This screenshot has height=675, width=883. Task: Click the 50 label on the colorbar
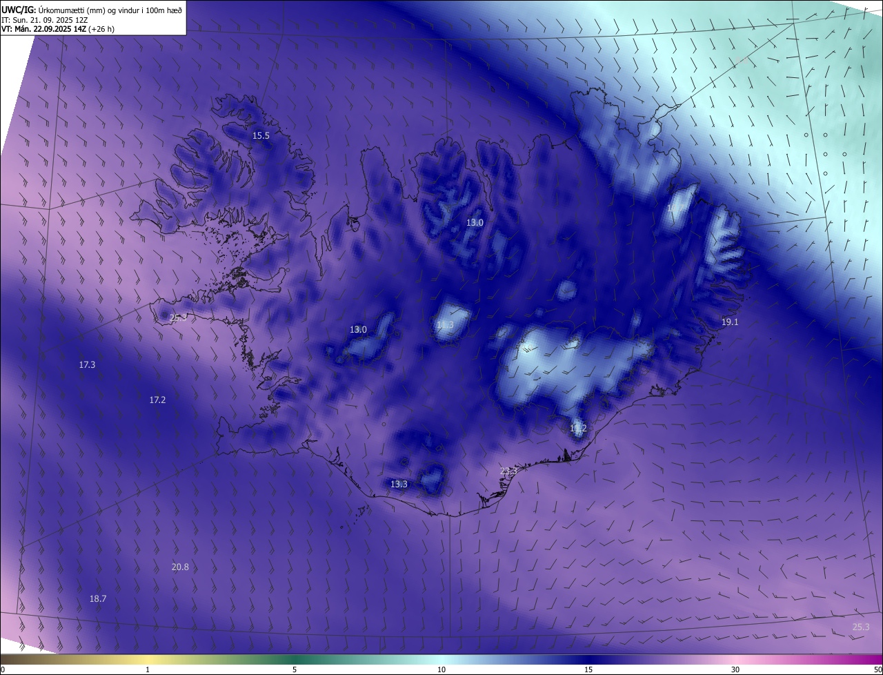pos(877,669)
